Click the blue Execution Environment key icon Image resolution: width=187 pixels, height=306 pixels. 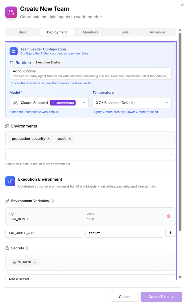(x=10, y=182)
